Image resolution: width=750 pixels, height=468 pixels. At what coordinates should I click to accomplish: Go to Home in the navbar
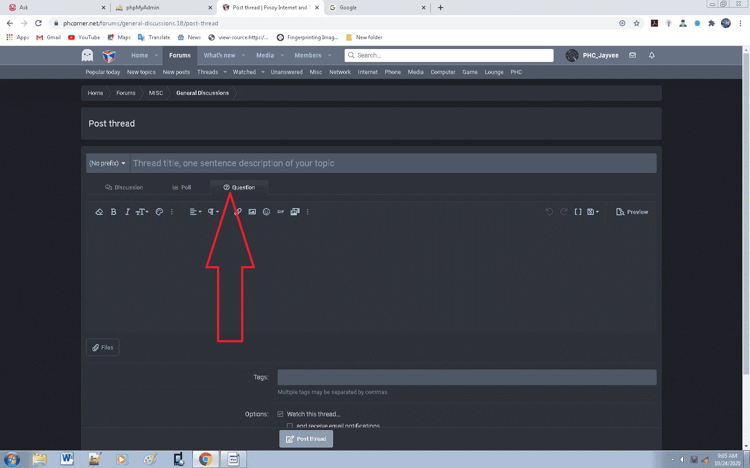(139, 55)
